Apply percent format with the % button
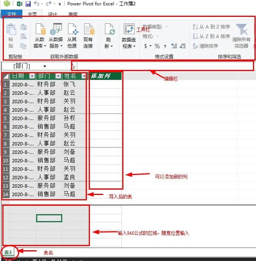 [157, 46]
